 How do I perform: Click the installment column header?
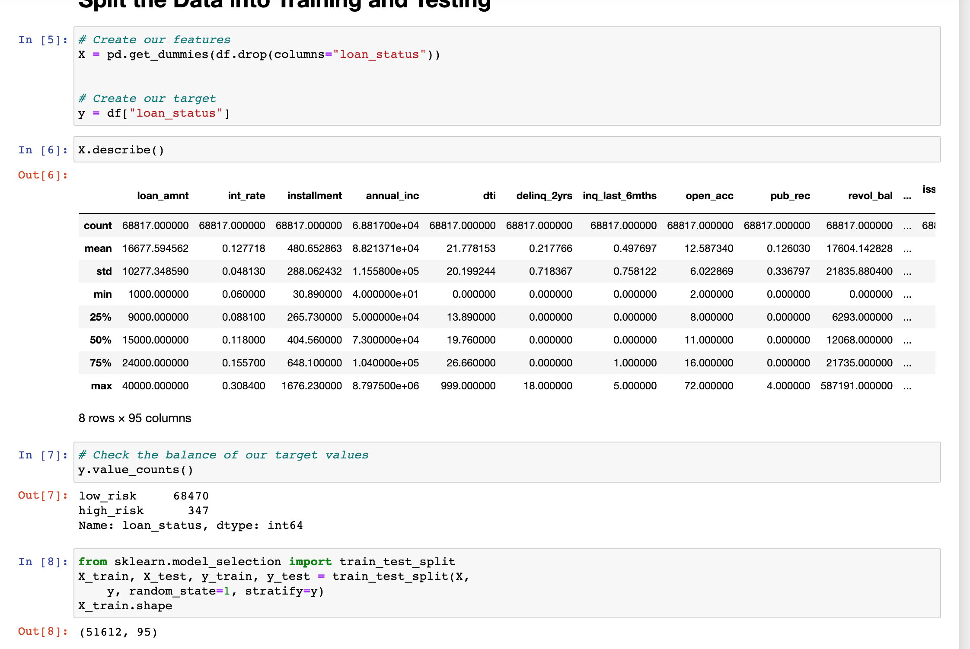pyautogui.click(x=315, y=196)
